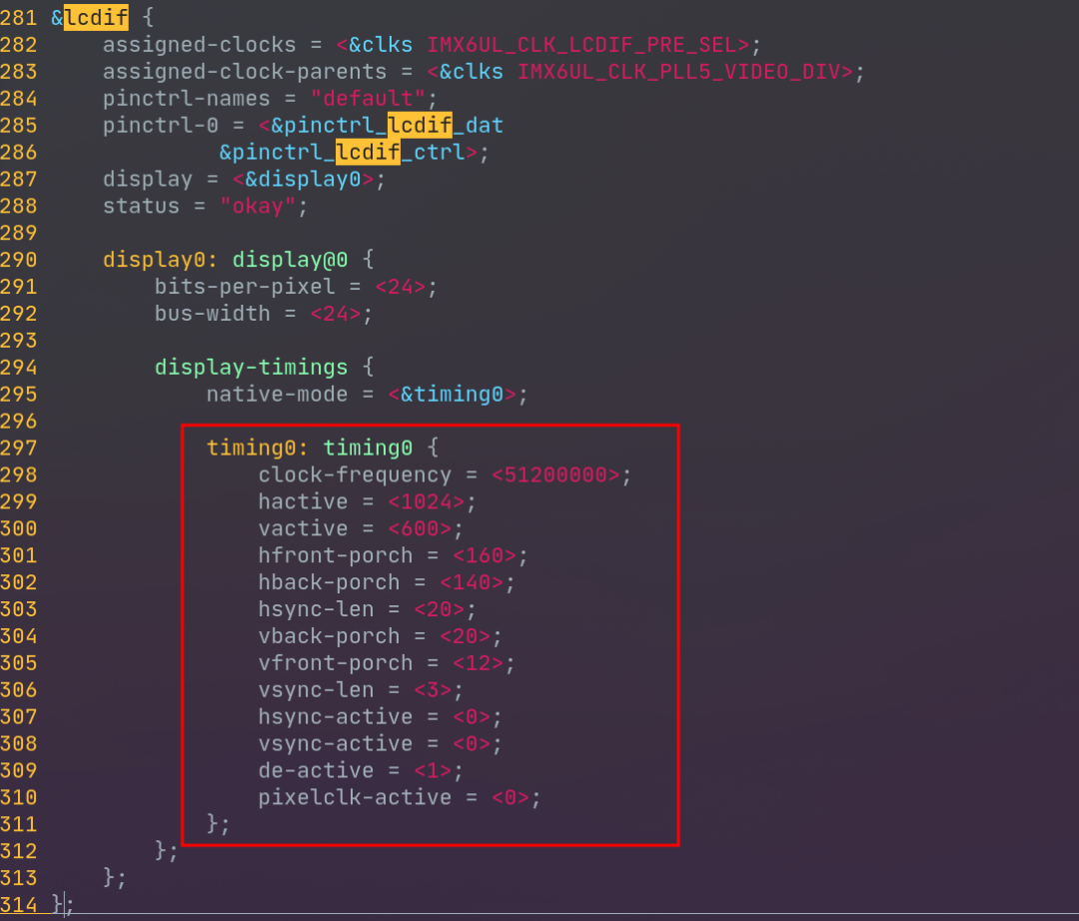Screen dimensions: 1079x921
Task: Click the "default" string value
Action: 368,98
